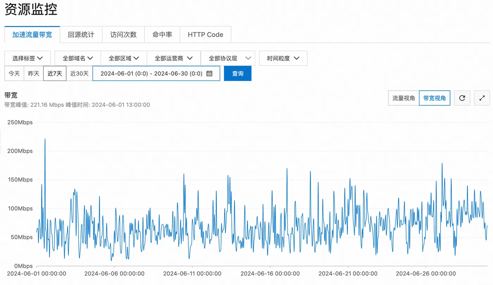Screen dimensions: 493x285
Task: Click the date range input field
Action: point(156,73)
